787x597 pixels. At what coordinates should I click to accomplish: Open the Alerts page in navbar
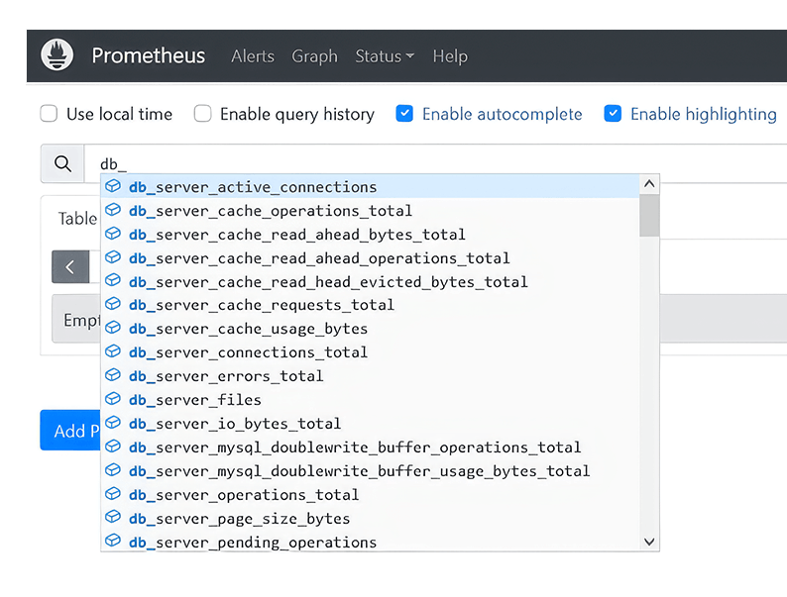[x=253, y=56]
